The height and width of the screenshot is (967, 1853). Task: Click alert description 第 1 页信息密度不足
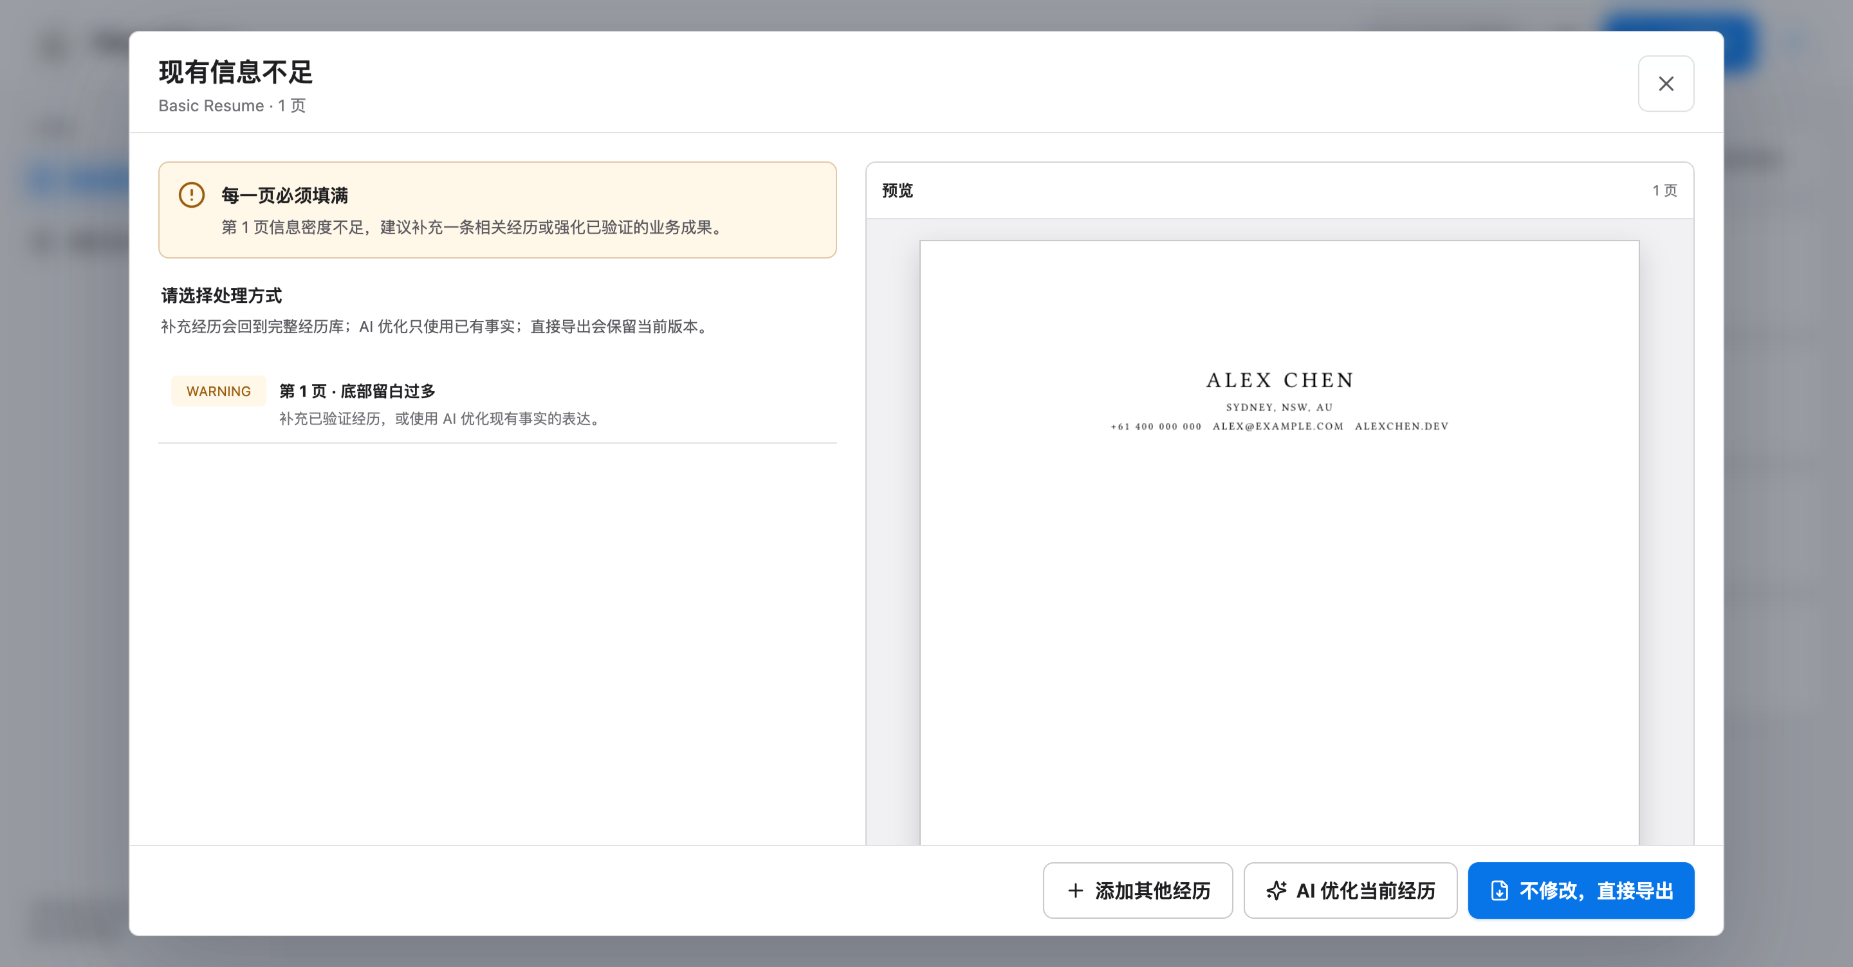pos(474,227)
